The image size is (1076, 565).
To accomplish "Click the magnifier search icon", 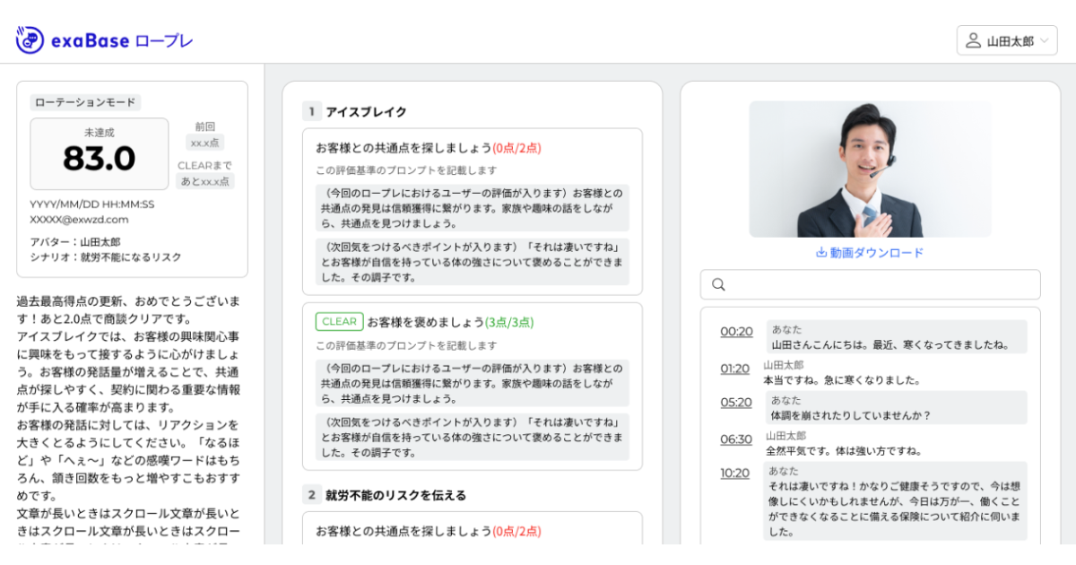I will coord(718,284).
